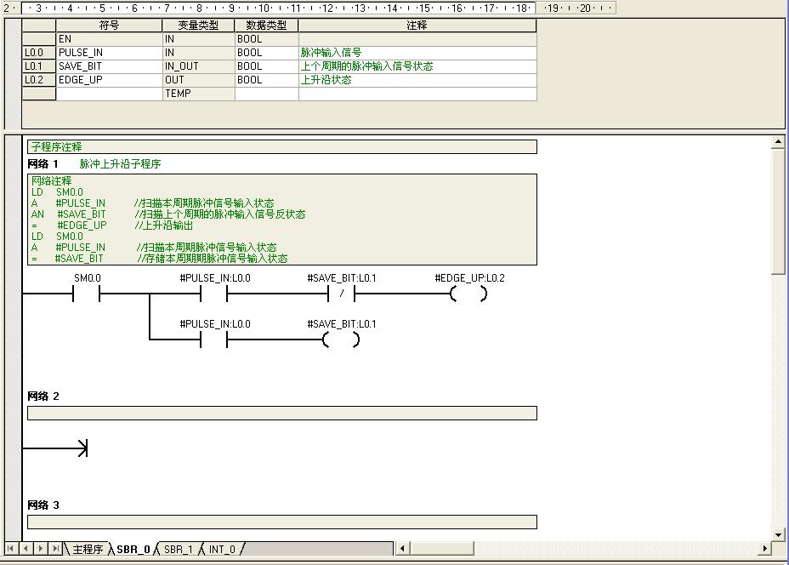Click the 网络注释 comment box
Screen dimensions: 789x565
(x=282, y=220)
